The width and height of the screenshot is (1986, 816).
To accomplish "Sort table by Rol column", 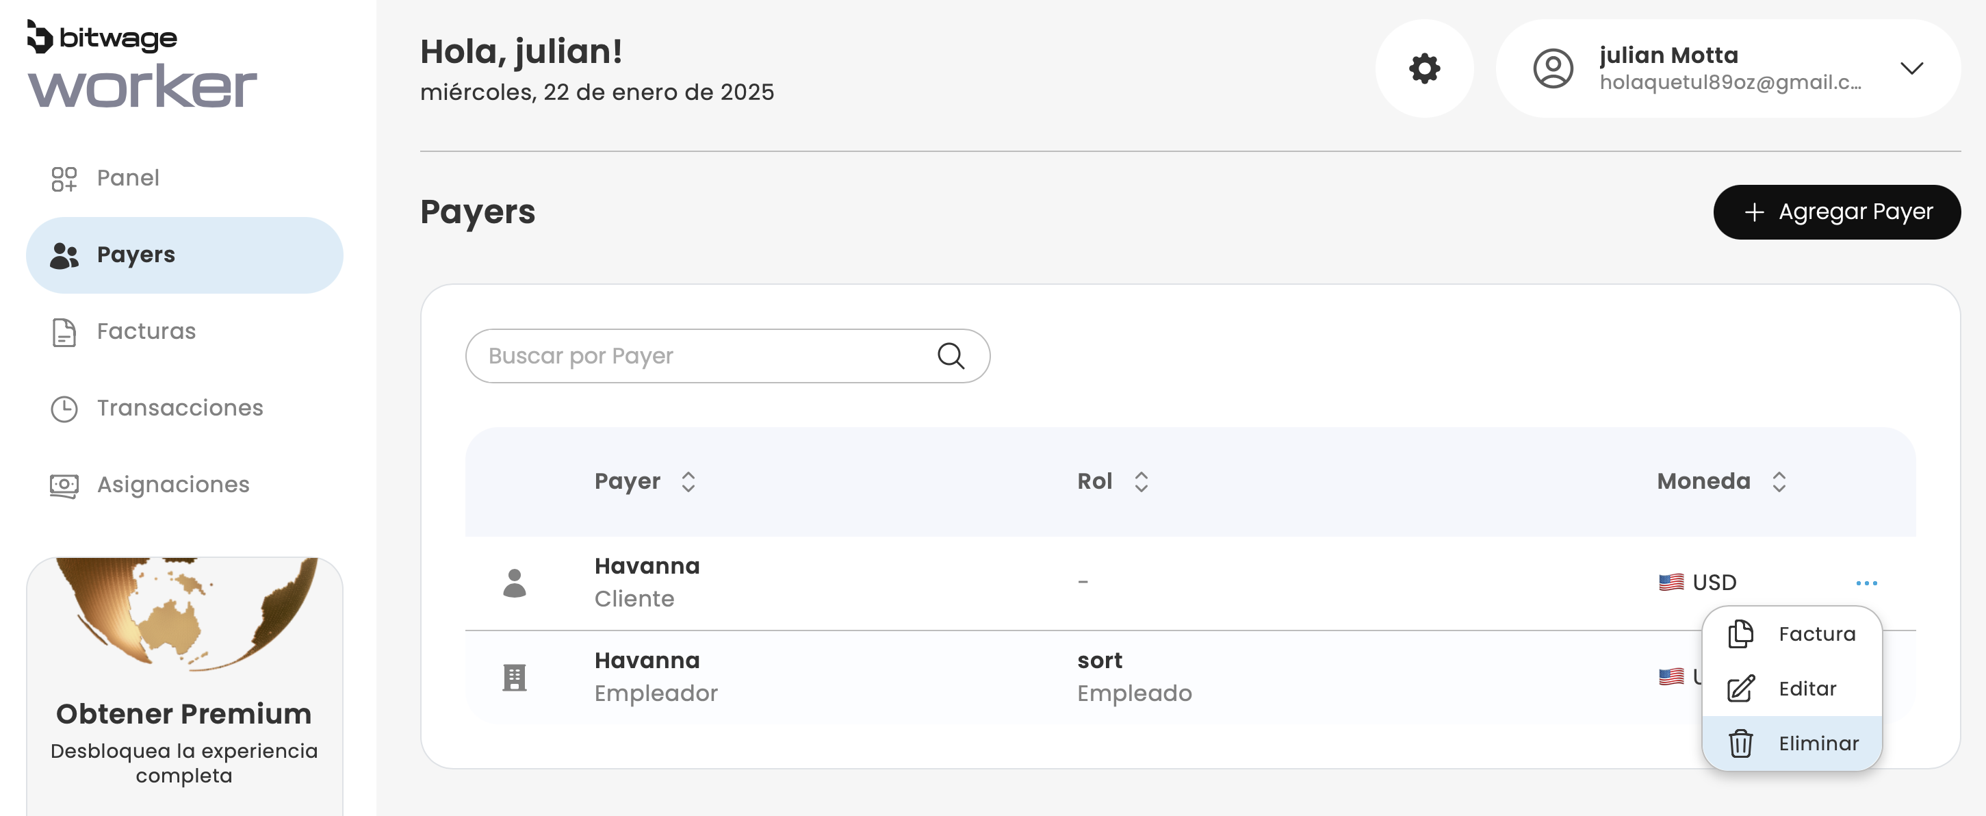I will 1140,481.
